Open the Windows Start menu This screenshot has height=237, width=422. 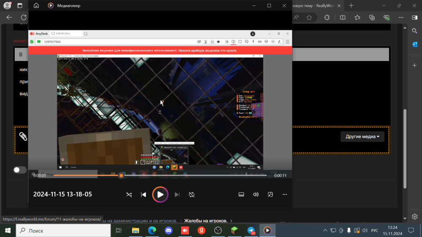tap(8, 231)
